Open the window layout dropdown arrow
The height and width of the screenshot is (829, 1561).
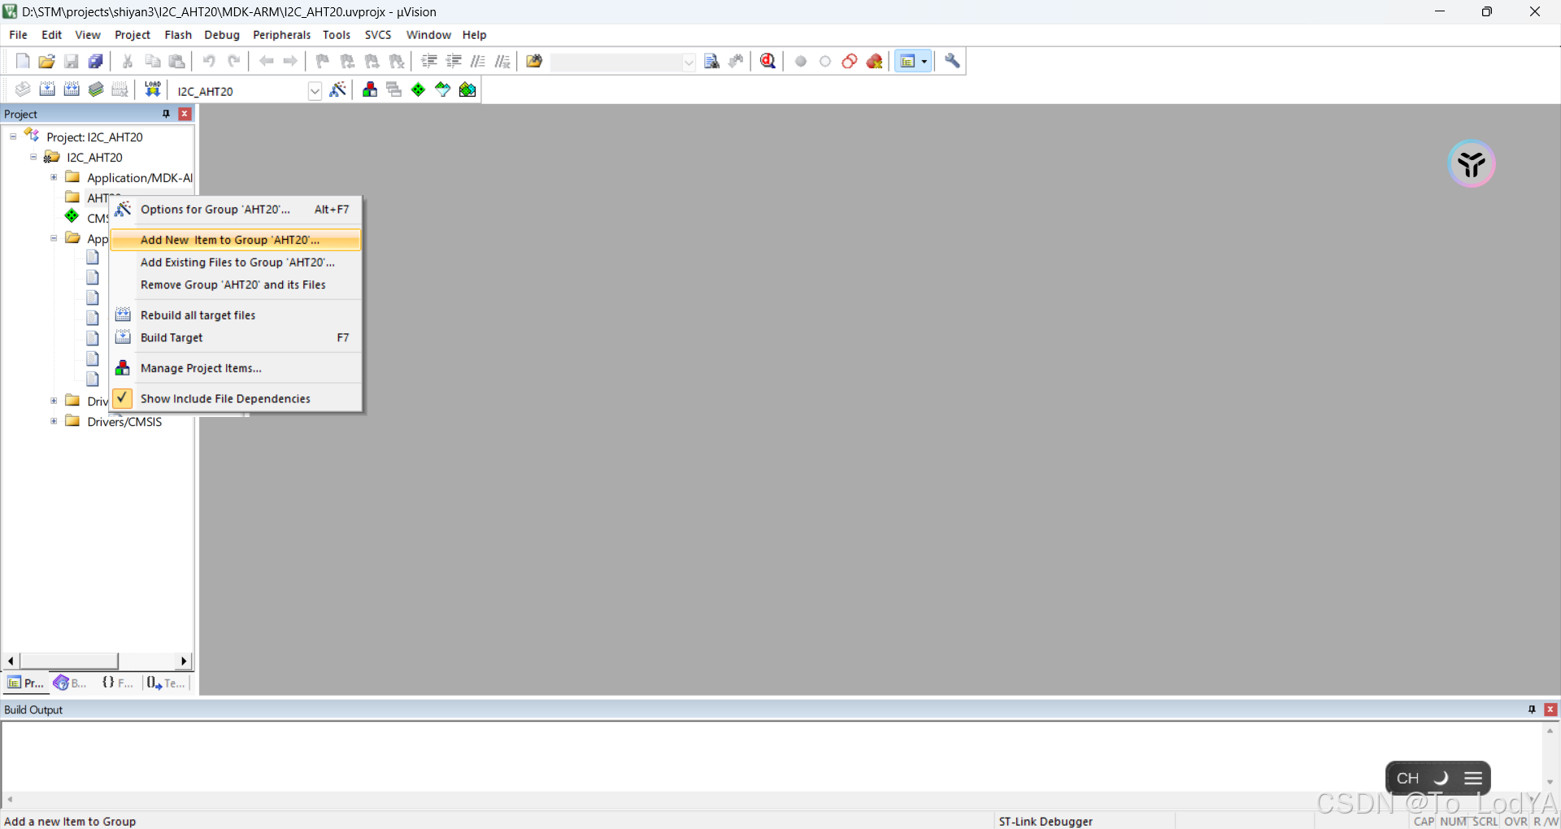click(x=924, y=62)
